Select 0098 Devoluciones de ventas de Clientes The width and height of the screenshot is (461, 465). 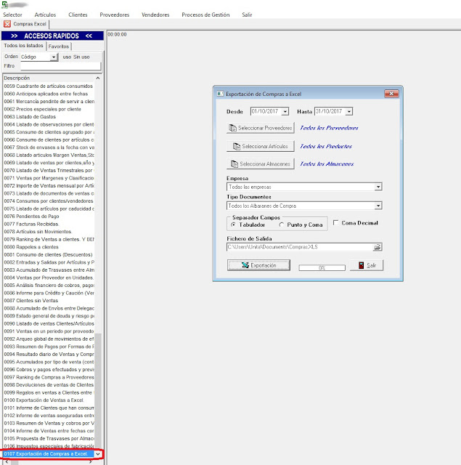coord(49,385)
